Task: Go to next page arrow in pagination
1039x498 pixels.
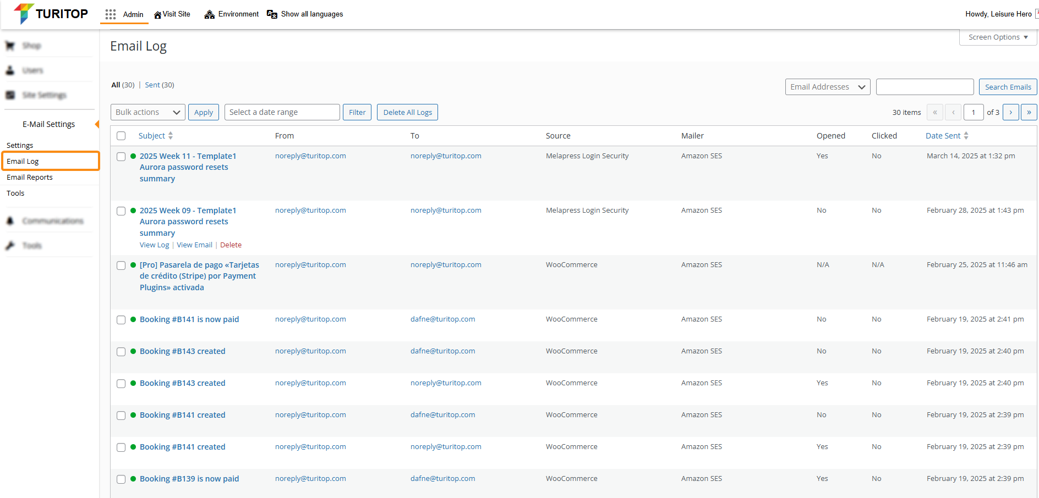Action: [x=1010, y=112]
